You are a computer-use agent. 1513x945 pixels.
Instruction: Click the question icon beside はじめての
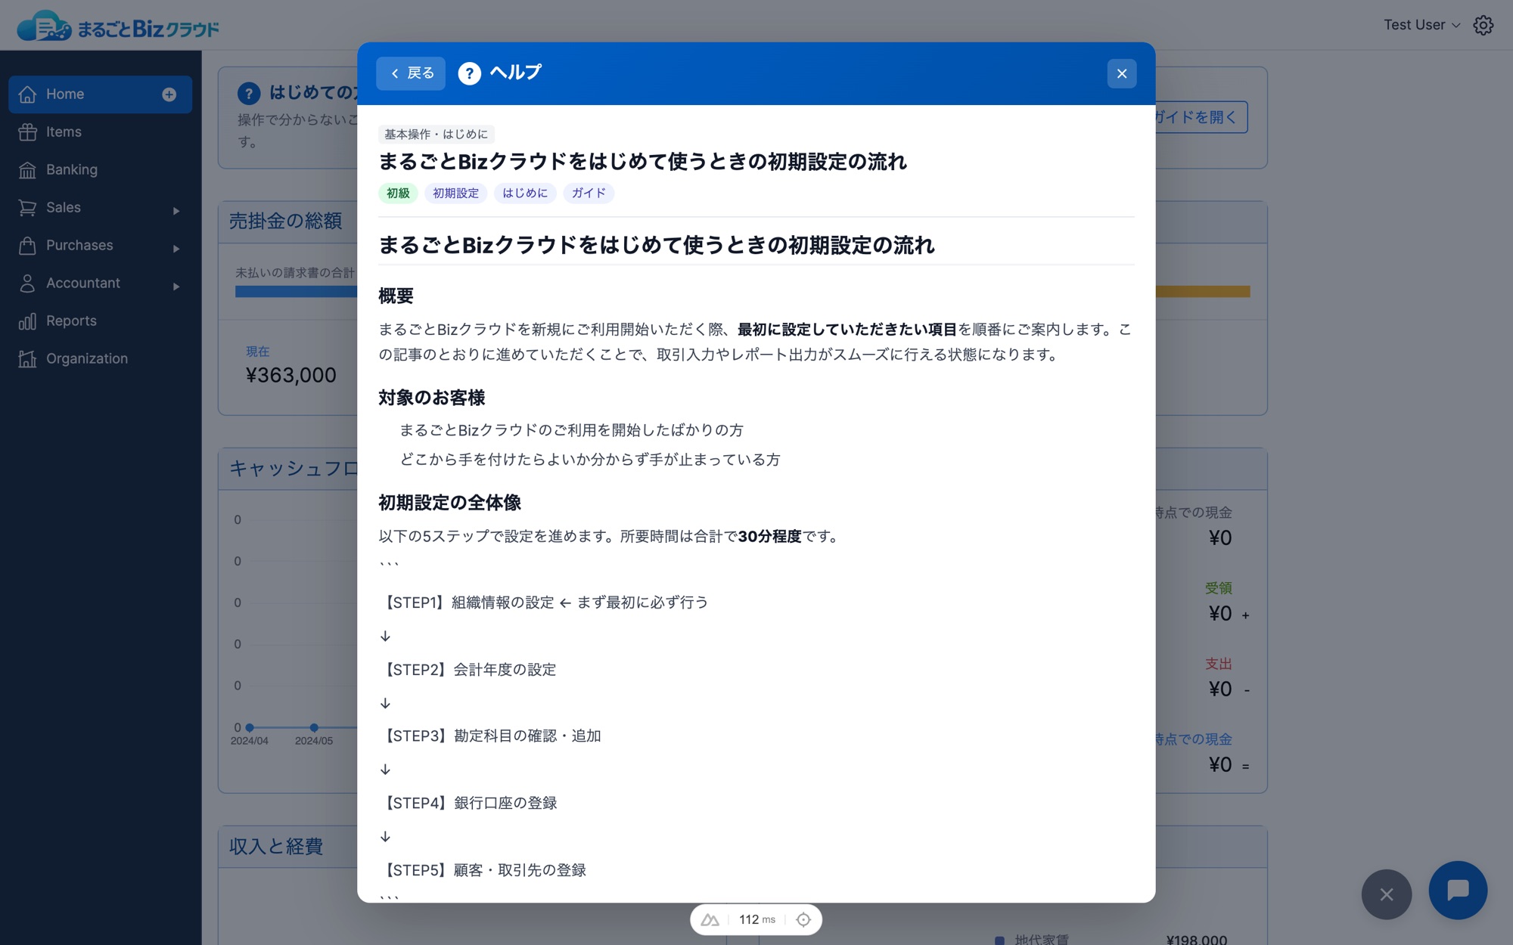[x=249, y=93]
